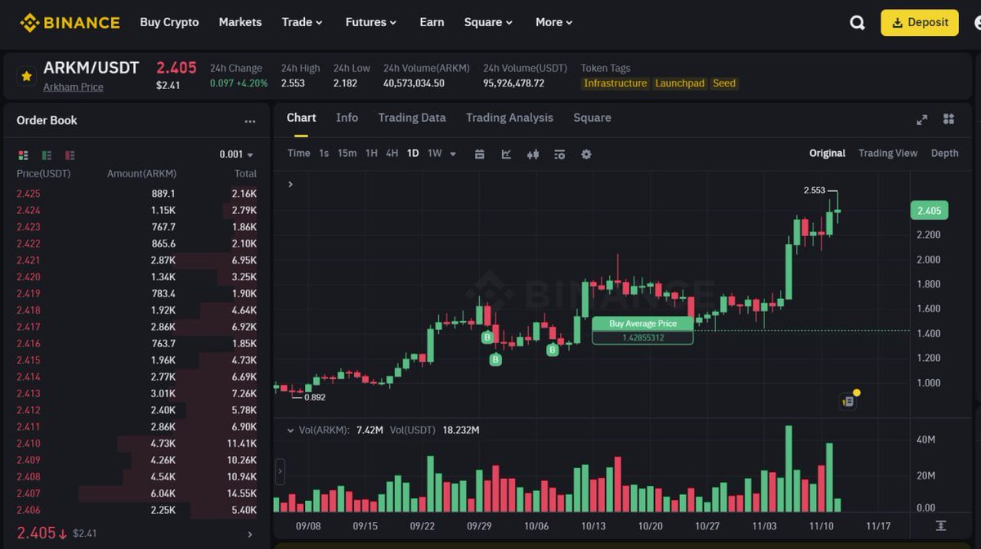The height and width of the screenshot is (549, 981).
Task: Click the 2.406 lowest ask row
Action: click(x=137, y=510)
